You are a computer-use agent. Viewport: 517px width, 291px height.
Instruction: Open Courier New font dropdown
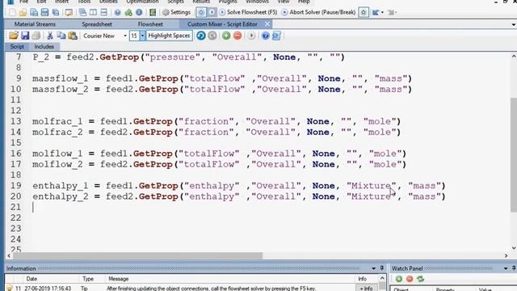point(125,36)
